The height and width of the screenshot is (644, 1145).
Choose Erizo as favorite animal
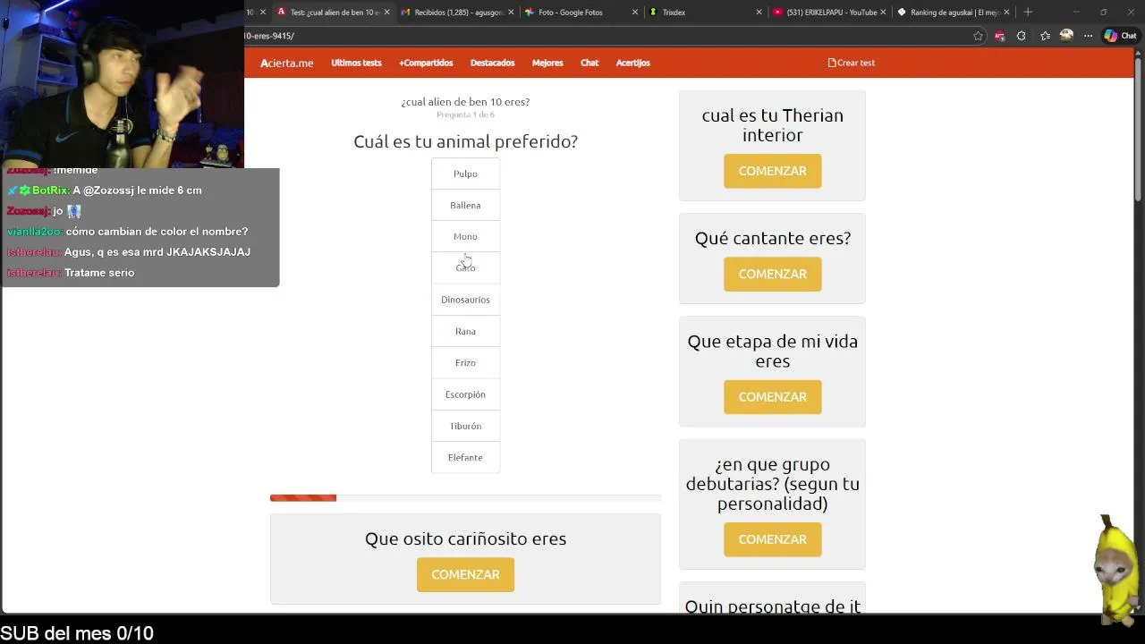(465, 362)
